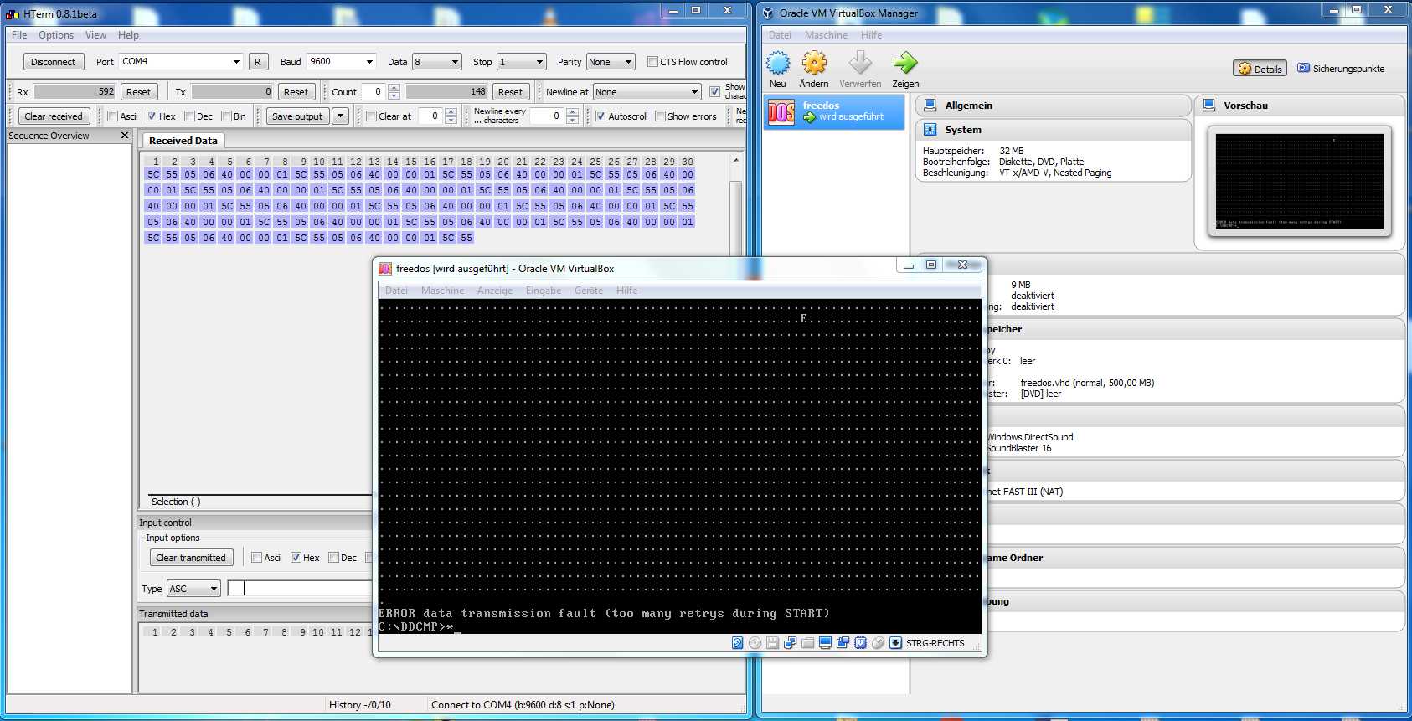Toggle the Autoscroll checkbox
Screen dimensions: 1412x721
click(x=600, y=116)
